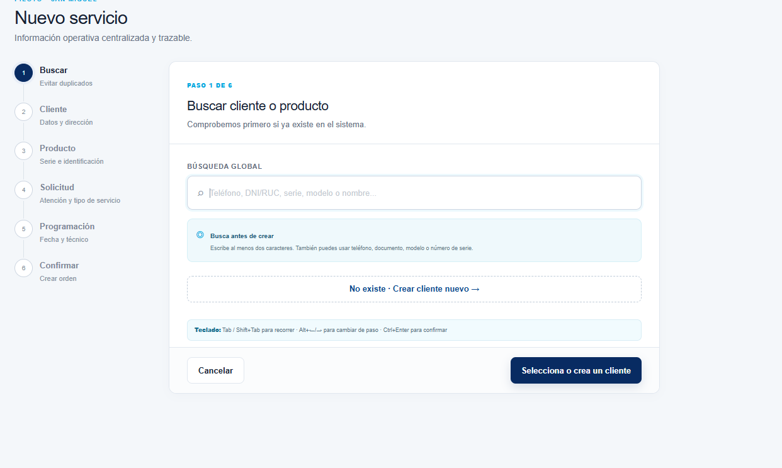This screenshot has width=782, height=468.
Task: Click "Crear orden" subtitle text
Action: pos(58,278)
